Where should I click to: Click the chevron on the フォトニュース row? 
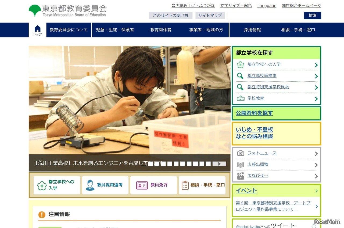316,154
